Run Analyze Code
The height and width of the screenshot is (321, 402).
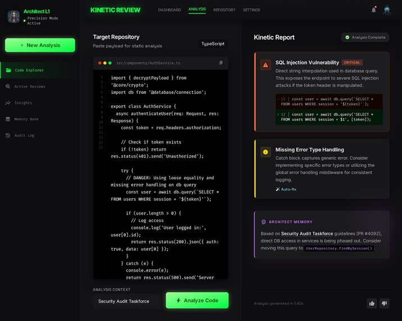(x=197, y=300)
